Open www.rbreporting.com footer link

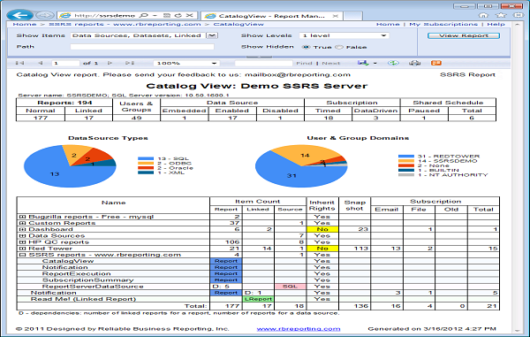[299, 329]
